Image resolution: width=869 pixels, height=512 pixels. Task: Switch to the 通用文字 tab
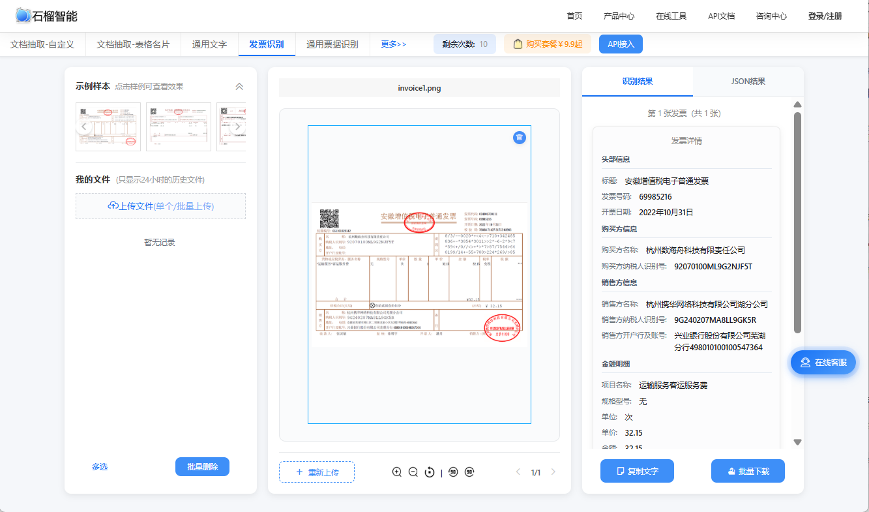(x=209, y=44)
